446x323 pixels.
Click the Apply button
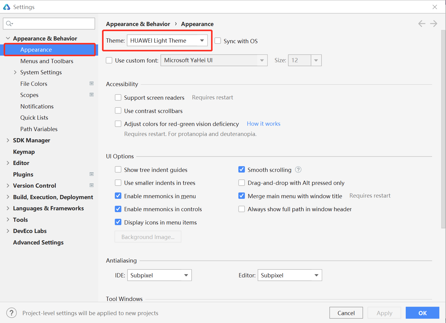point(385,313)
